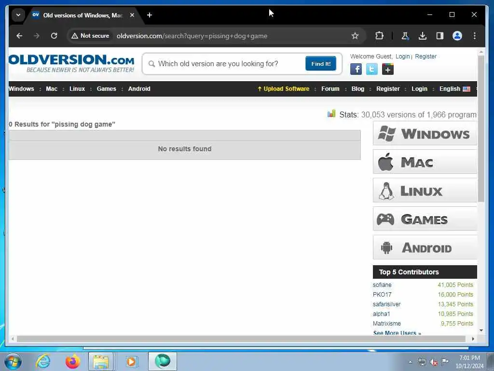Click See More Users link
Screen dimensions: 494x371
click(397, 333)
